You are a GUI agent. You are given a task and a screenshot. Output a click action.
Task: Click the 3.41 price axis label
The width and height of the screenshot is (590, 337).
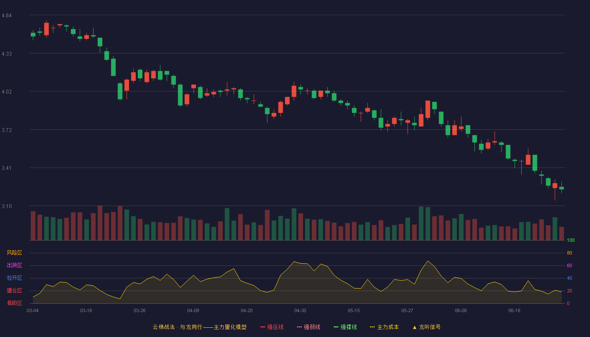tap(7, 168)
